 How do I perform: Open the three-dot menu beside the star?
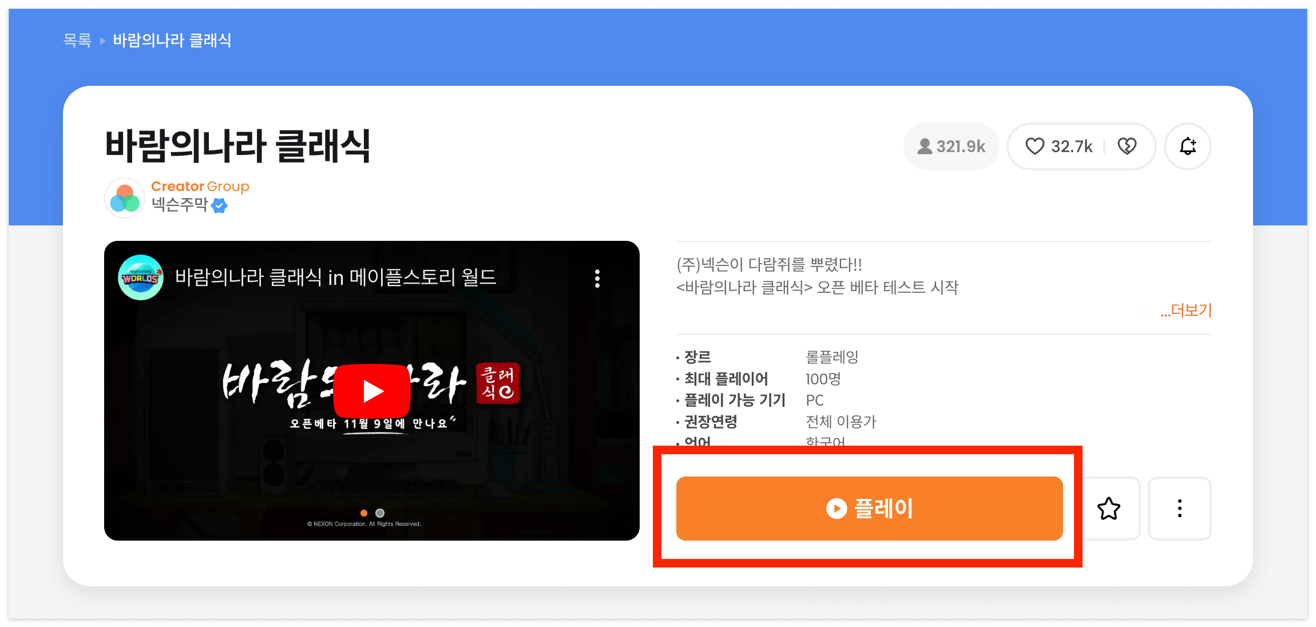coord(1179,509)
